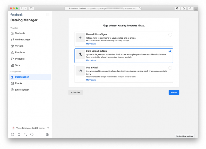Screen dimensions: 206x149
Task: Go forward with Safari forward arrow
Action: click(x=25, y=8)
